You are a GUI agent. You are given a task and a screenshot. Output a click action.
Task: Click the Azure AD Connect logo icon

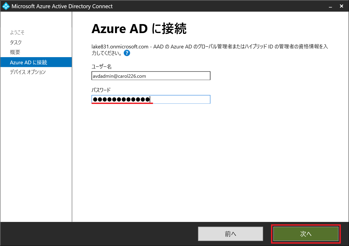6,6
